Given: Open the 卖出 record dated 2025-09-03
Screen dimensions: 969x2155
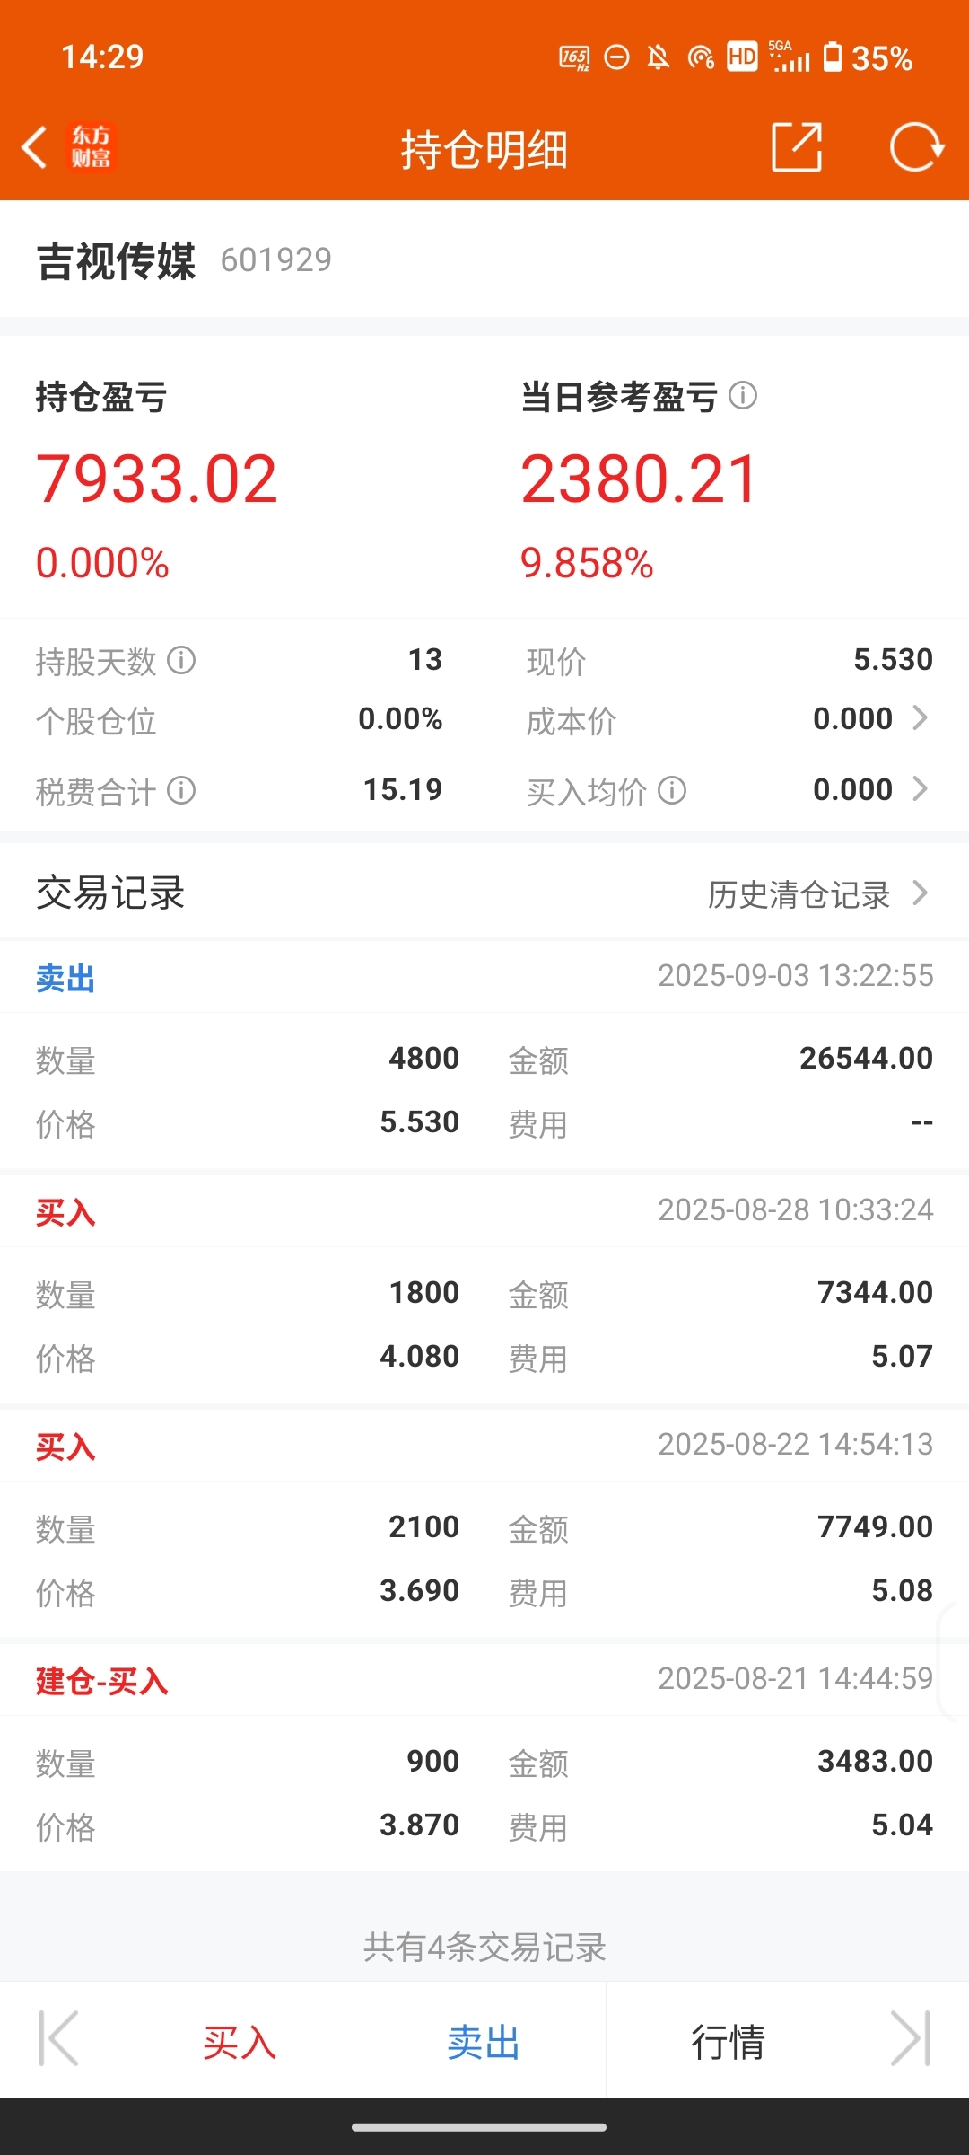Looking at the screenshot, I should [484, 1054].
